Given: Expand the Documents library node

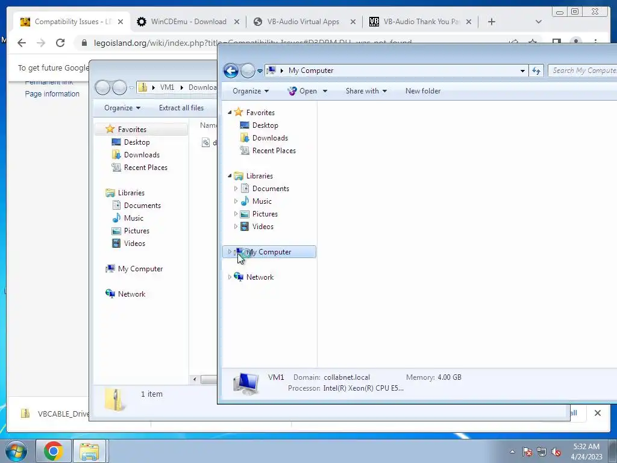Looking at the screenshot, I should click(236, 189).
